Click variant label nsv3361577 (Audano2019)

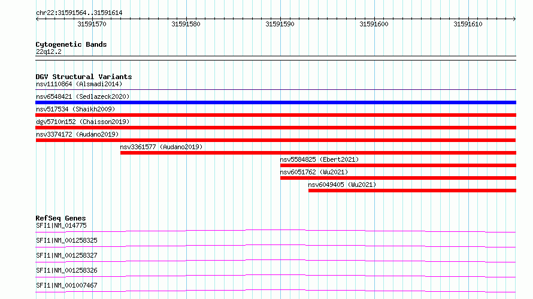click(161, 147)
